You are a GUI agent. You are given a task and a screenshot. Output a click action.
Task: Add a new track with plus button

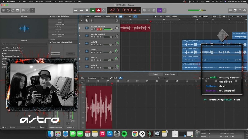81,20
